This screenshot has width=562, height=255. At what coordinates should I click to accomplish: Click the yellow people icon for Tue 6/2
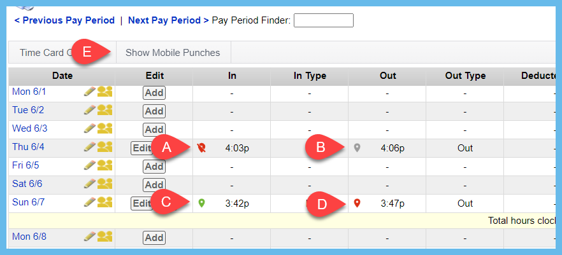click(x=104, y=111)
